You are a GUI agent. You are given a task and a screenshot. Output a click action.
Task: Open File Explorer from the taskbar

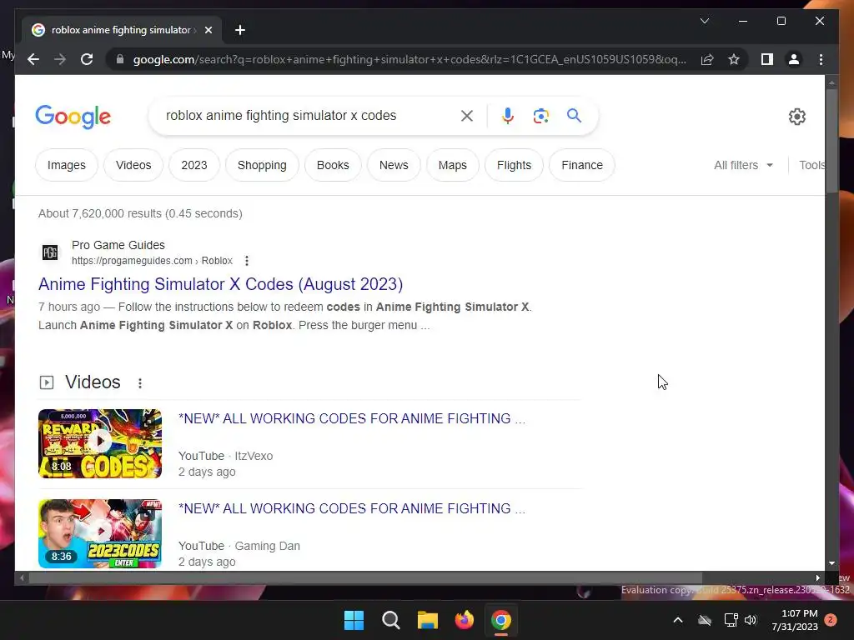428,620
